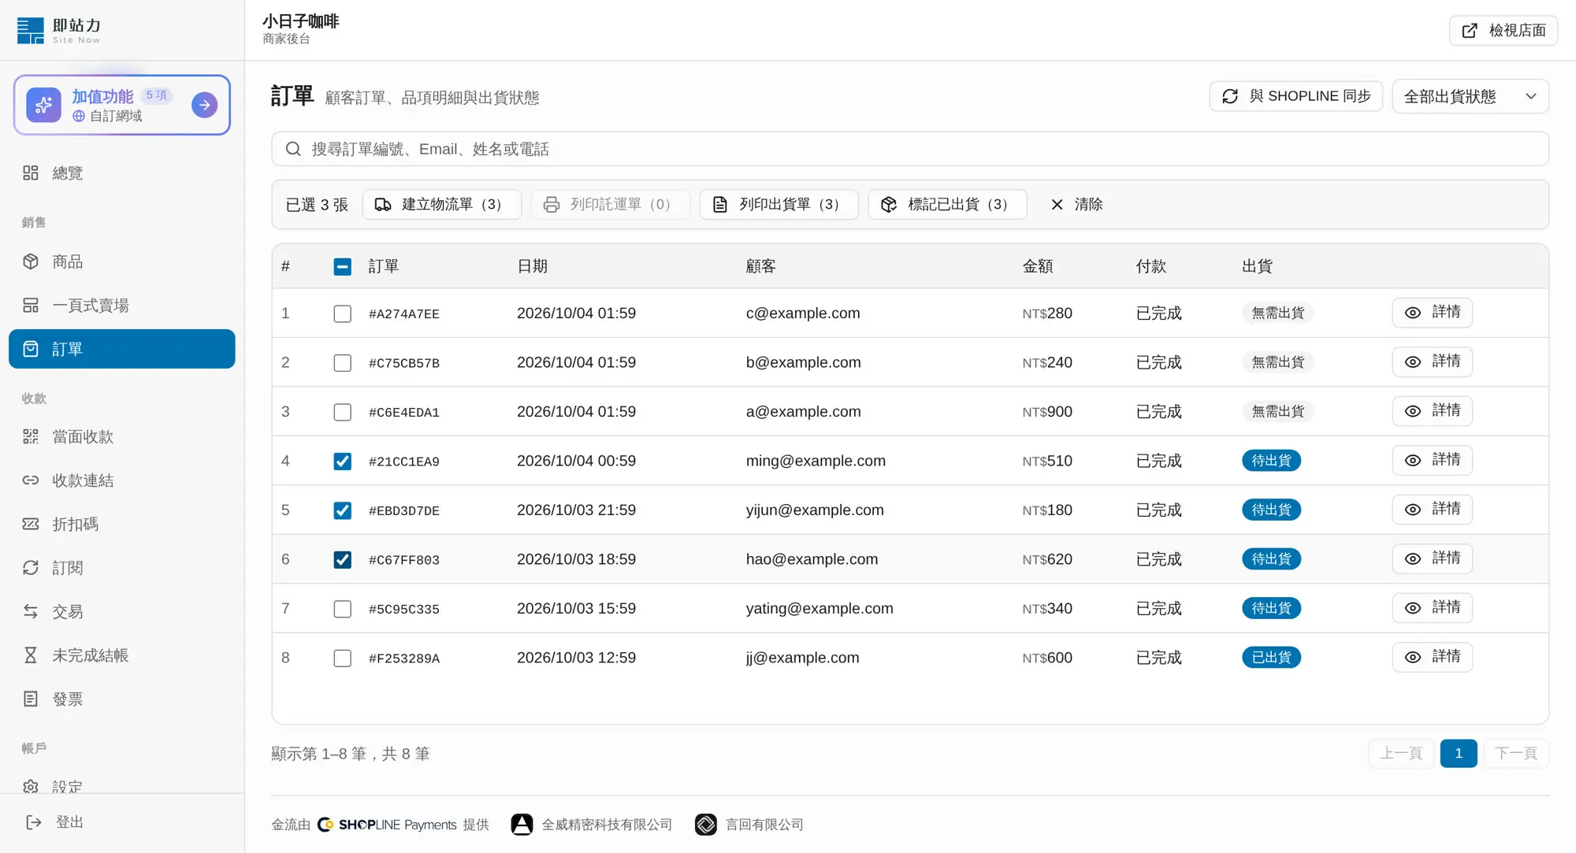
Task: Click the 收款連結 link icon
Action: pos(31,480)
